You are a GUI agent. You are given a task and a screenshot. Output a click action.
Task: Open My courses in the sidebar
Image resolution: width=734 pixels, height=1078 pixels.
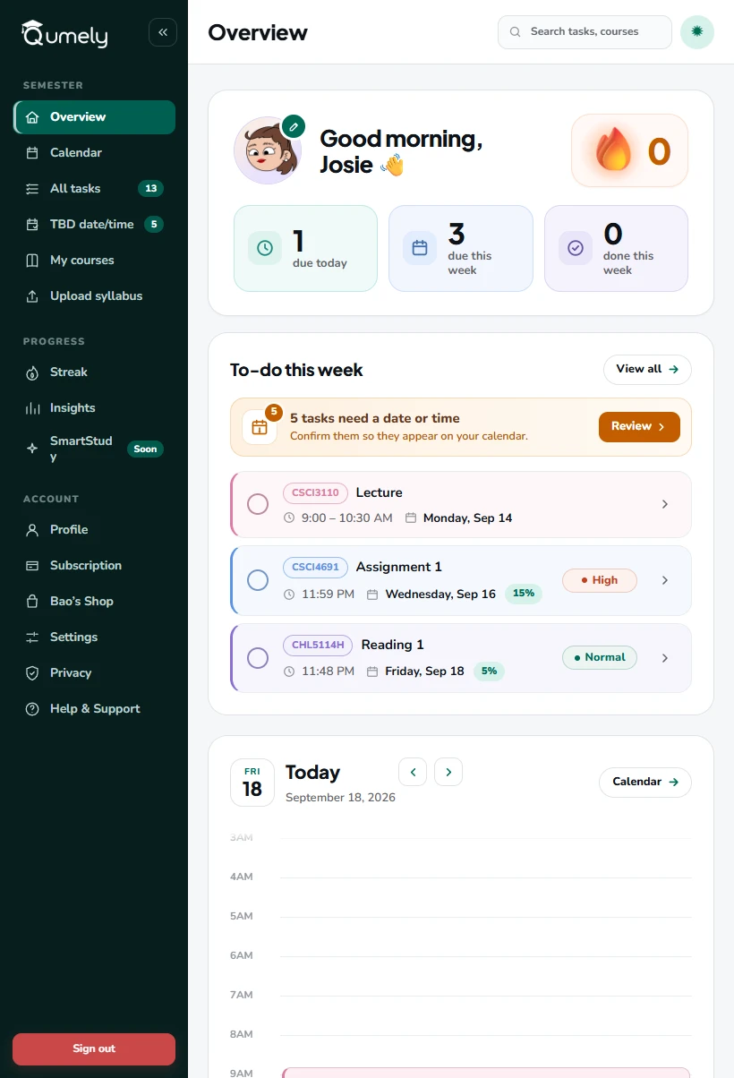click(95, 261)
